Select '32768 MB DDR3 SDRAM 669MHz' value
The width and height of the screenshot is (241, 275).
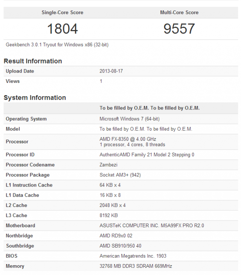point(136,266)
